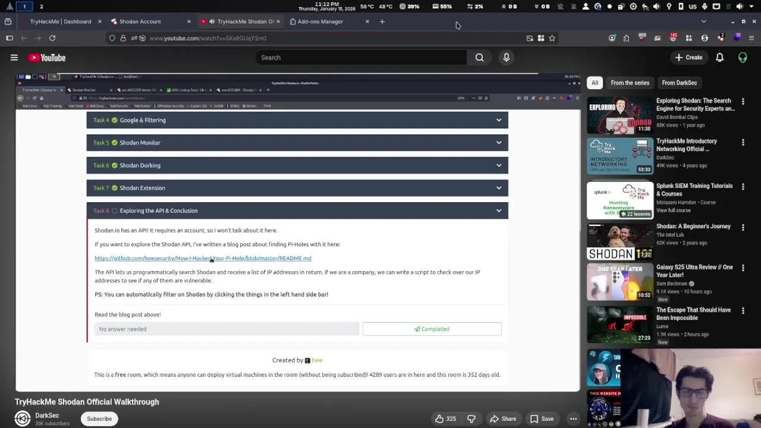Viewport: 761px width, 428px height.
Task: Click the padlock site-info icon
Action: point(123,38)
